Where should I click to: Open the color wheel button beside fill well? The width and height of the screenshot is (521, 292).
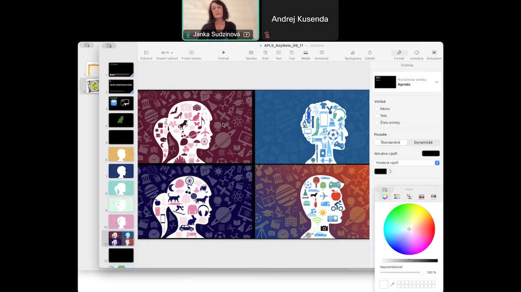[389, 171]
